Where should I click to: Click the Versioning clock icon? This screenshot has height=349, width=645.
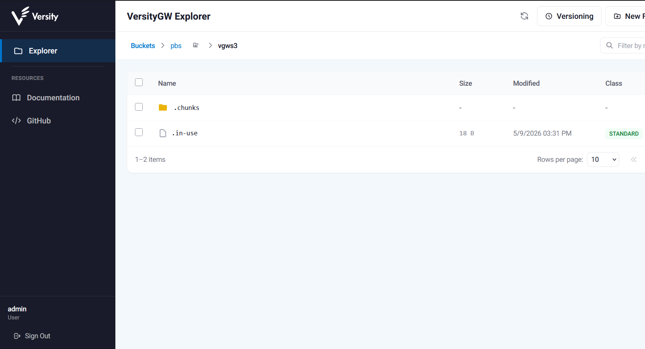click(x=549, y=16)
